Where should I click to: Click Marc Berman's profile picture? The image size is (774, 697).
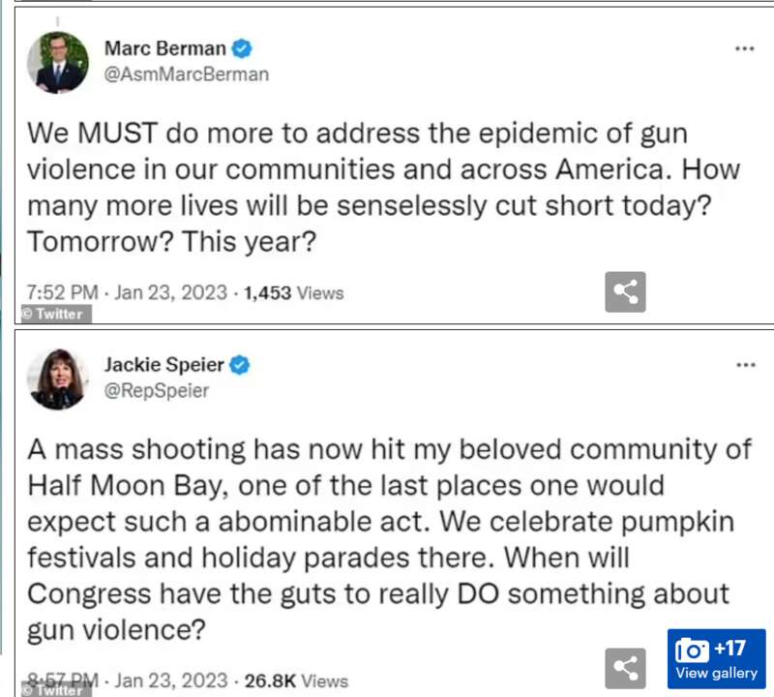click(x=58, y=63)
